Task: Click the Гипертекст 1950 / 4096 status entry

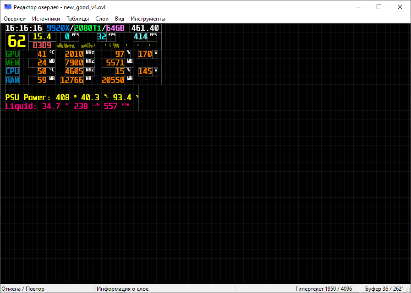Action: click(x=324, y=289)
